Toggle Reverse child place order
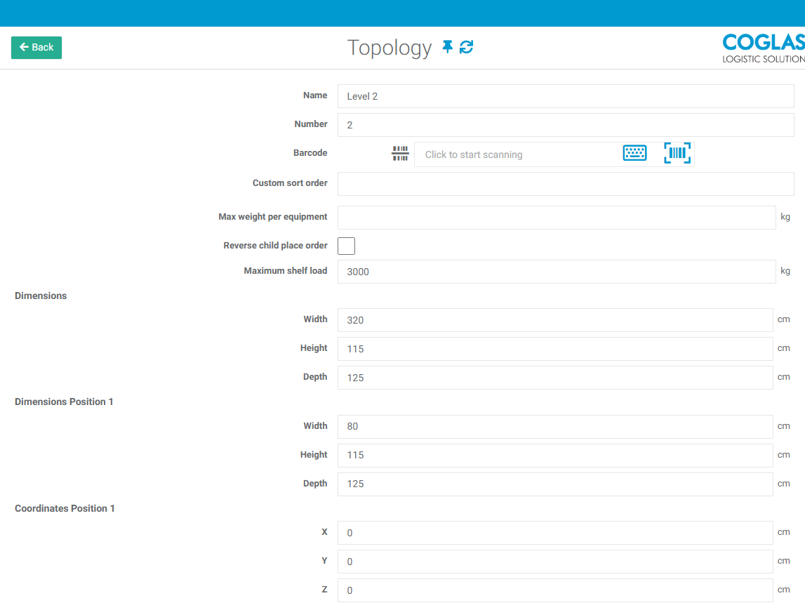Screen dimensions: 805x610 coord(346,246)
